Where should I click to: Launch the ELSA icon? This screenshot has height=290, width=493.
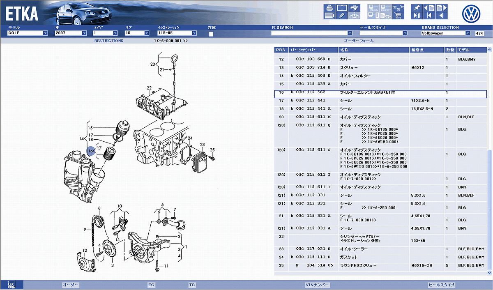coord(373,7)
